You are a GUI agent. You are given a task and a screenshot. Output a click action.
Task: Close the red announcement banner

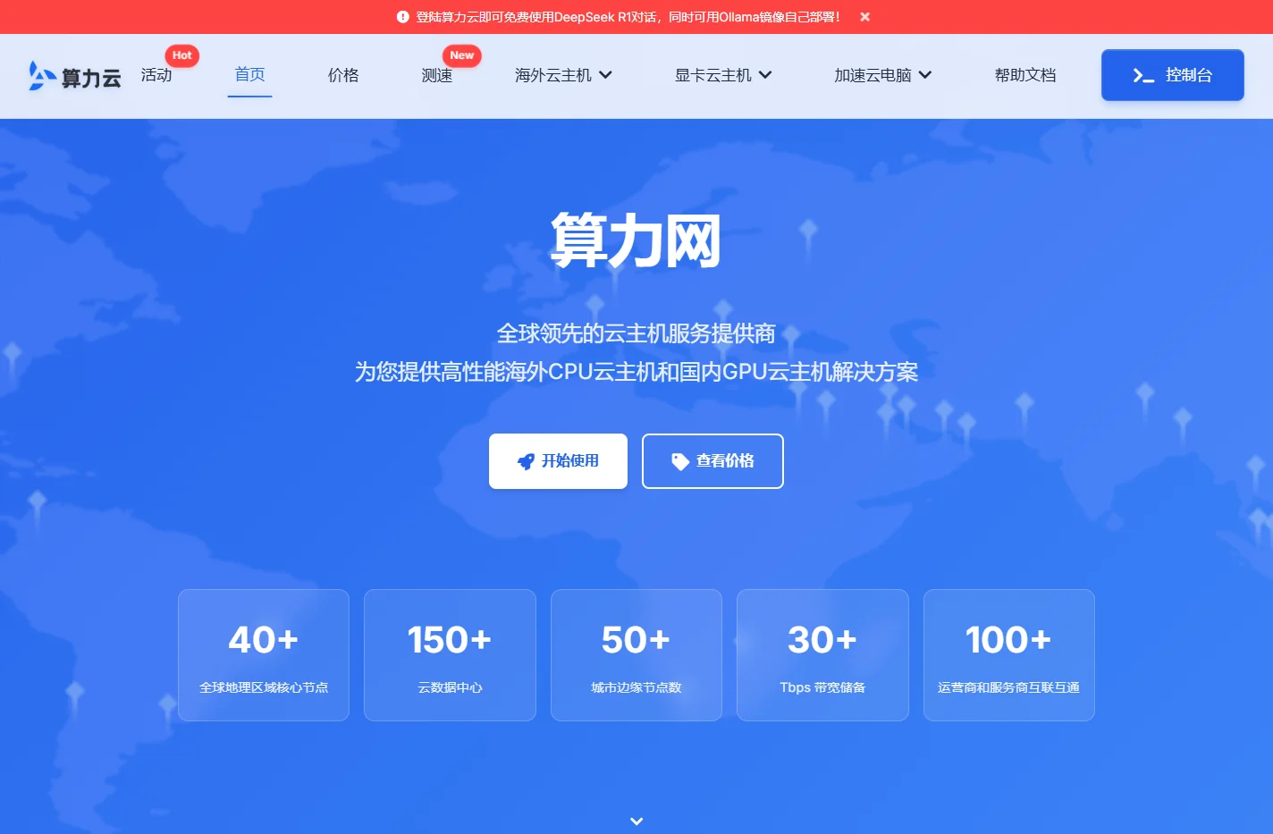[x=864, y=17]
